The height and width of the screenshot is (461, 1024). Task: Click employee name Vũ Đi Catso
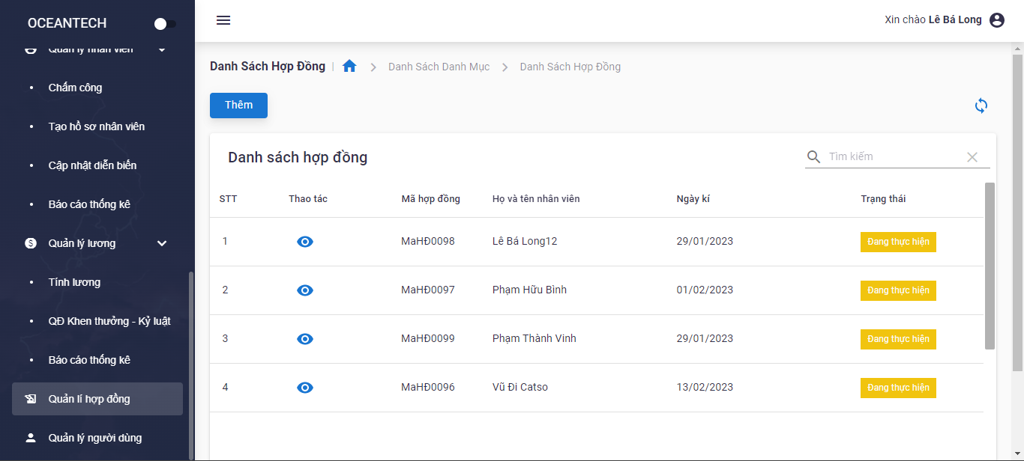point(520,388)
